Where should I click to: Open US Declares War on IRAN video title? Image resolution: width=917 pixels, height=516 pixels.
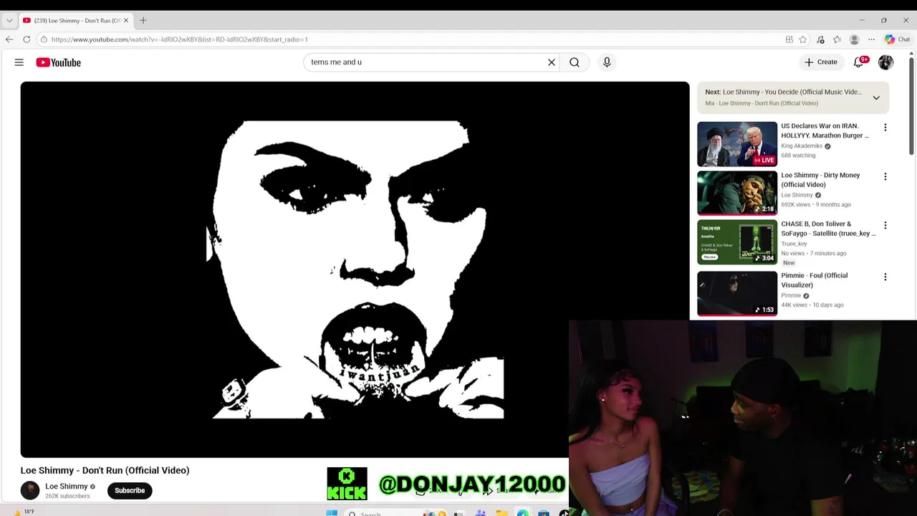coord(825,130)
